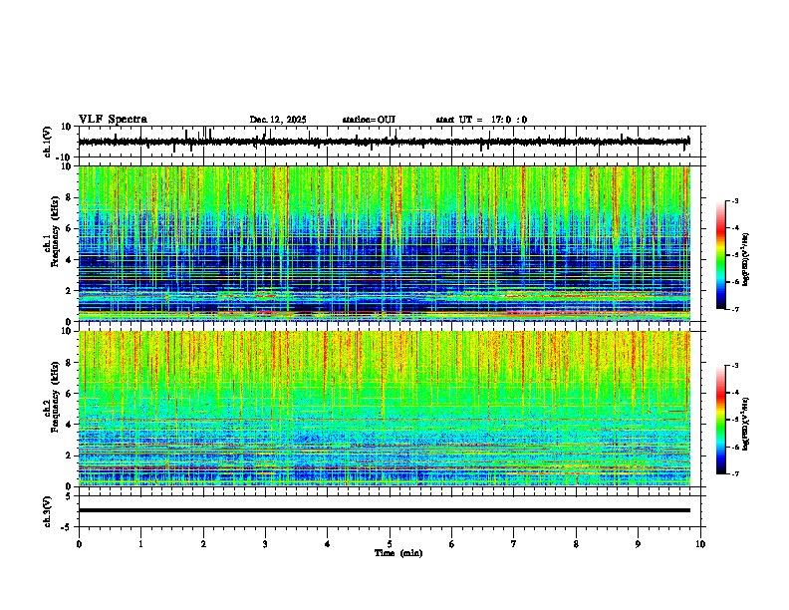Click the 9 tick on the Time axis
Image resolution: width=789 pixels, height=610 pixels.
coord(638,544)
